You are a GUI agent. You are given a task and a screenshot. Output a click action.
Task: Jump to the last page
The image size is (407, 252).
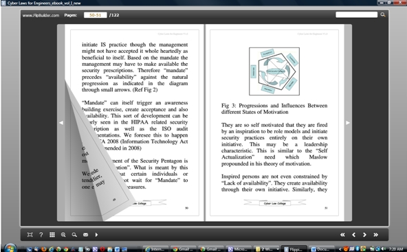375,235
